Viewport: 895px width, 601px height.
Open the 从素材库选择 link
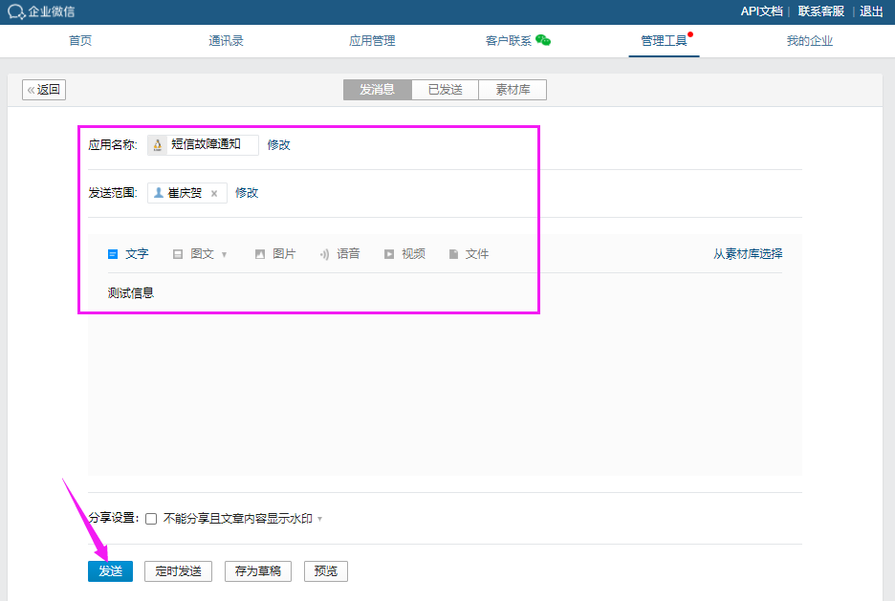coord(748,254)
